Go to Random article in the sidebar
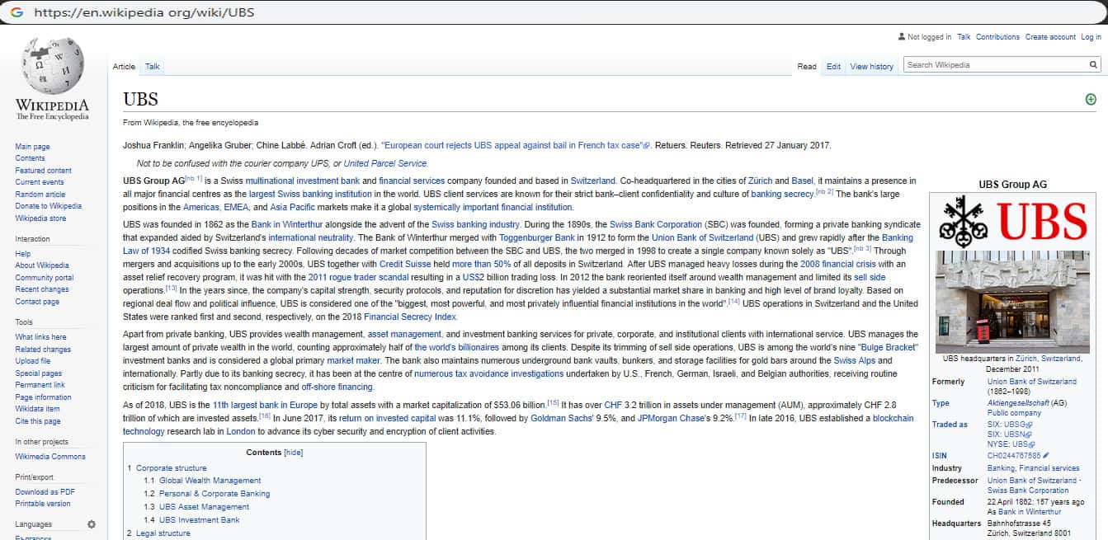Image resolution: width=1108 pixels, height=540 pixels. 40,195
